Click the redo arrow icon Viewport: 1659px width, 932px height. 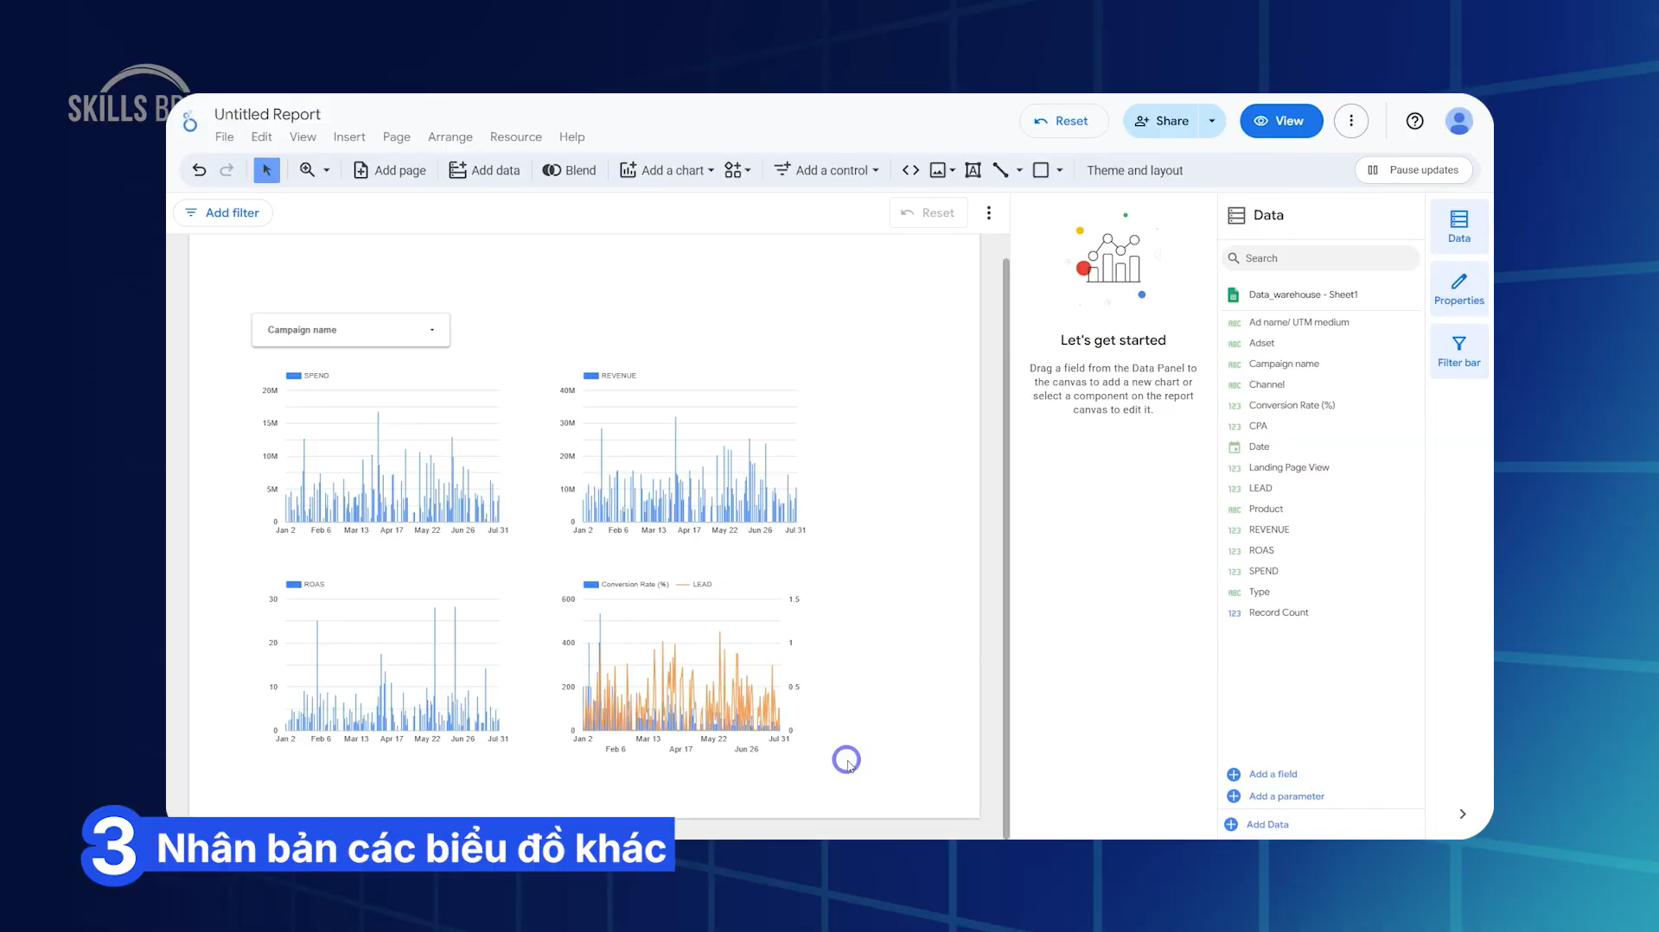pos(227,170)
